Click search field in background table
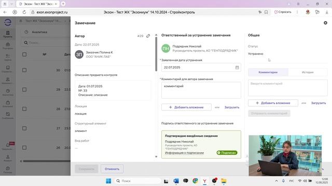 coord(46,42)
